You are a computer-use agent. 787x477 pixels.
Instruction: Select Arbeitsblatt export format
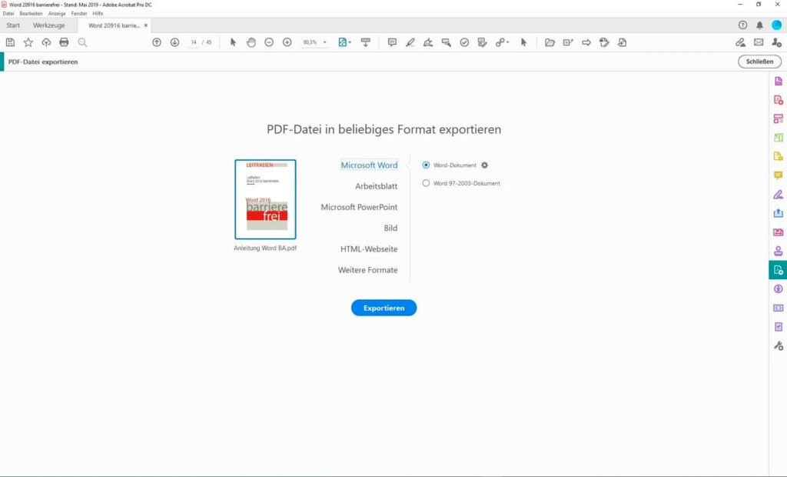pyautogui.click(x=376, y=186)
